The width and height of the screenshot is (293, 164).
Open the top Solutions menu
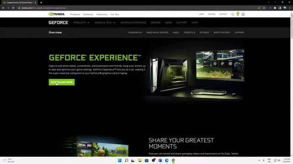88,14
